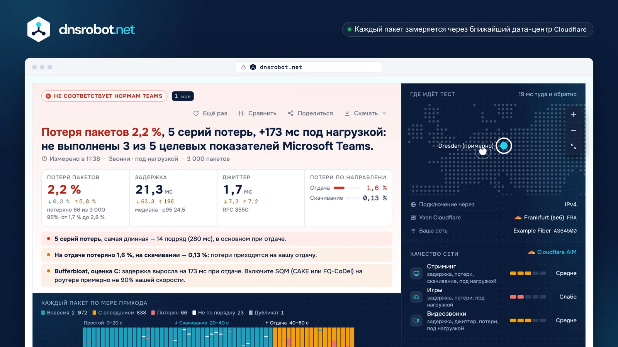Zoom out the map with the minus icon

(x=574, y=131)
